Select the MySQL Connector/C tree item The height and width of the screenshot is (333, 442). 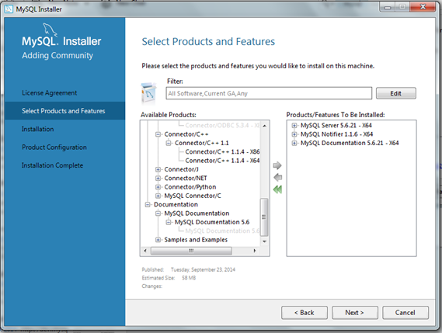pyautogui.click(x=193, y=196)
